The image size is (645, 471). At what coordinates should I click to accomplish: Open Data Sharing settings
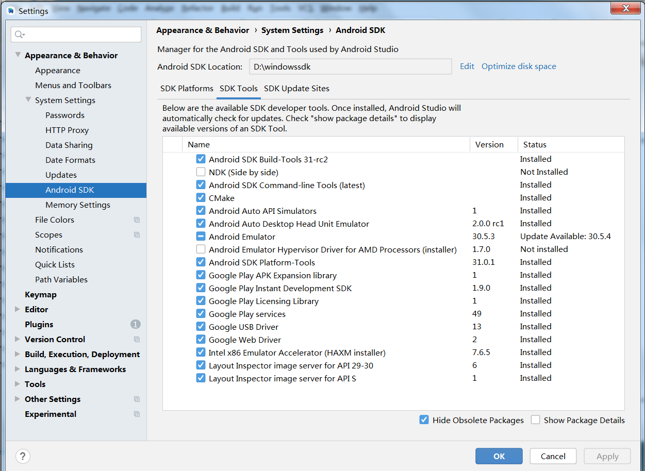69,145
